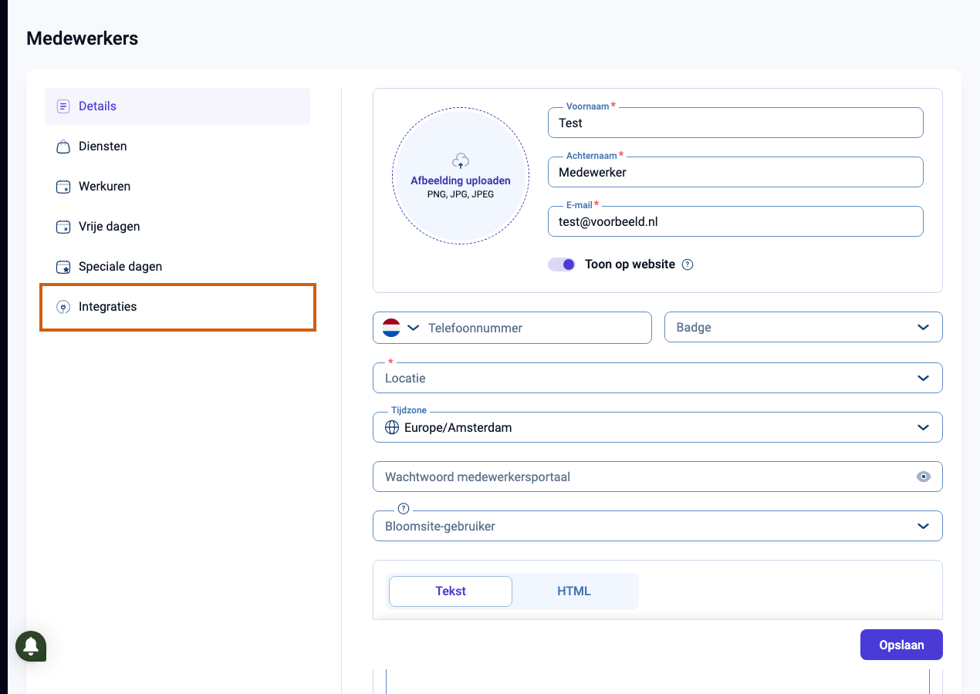Expand the Bloomsite-gebruiker dropdown
The height and width of the screenshot is (694, 980).
click(657, 526)
